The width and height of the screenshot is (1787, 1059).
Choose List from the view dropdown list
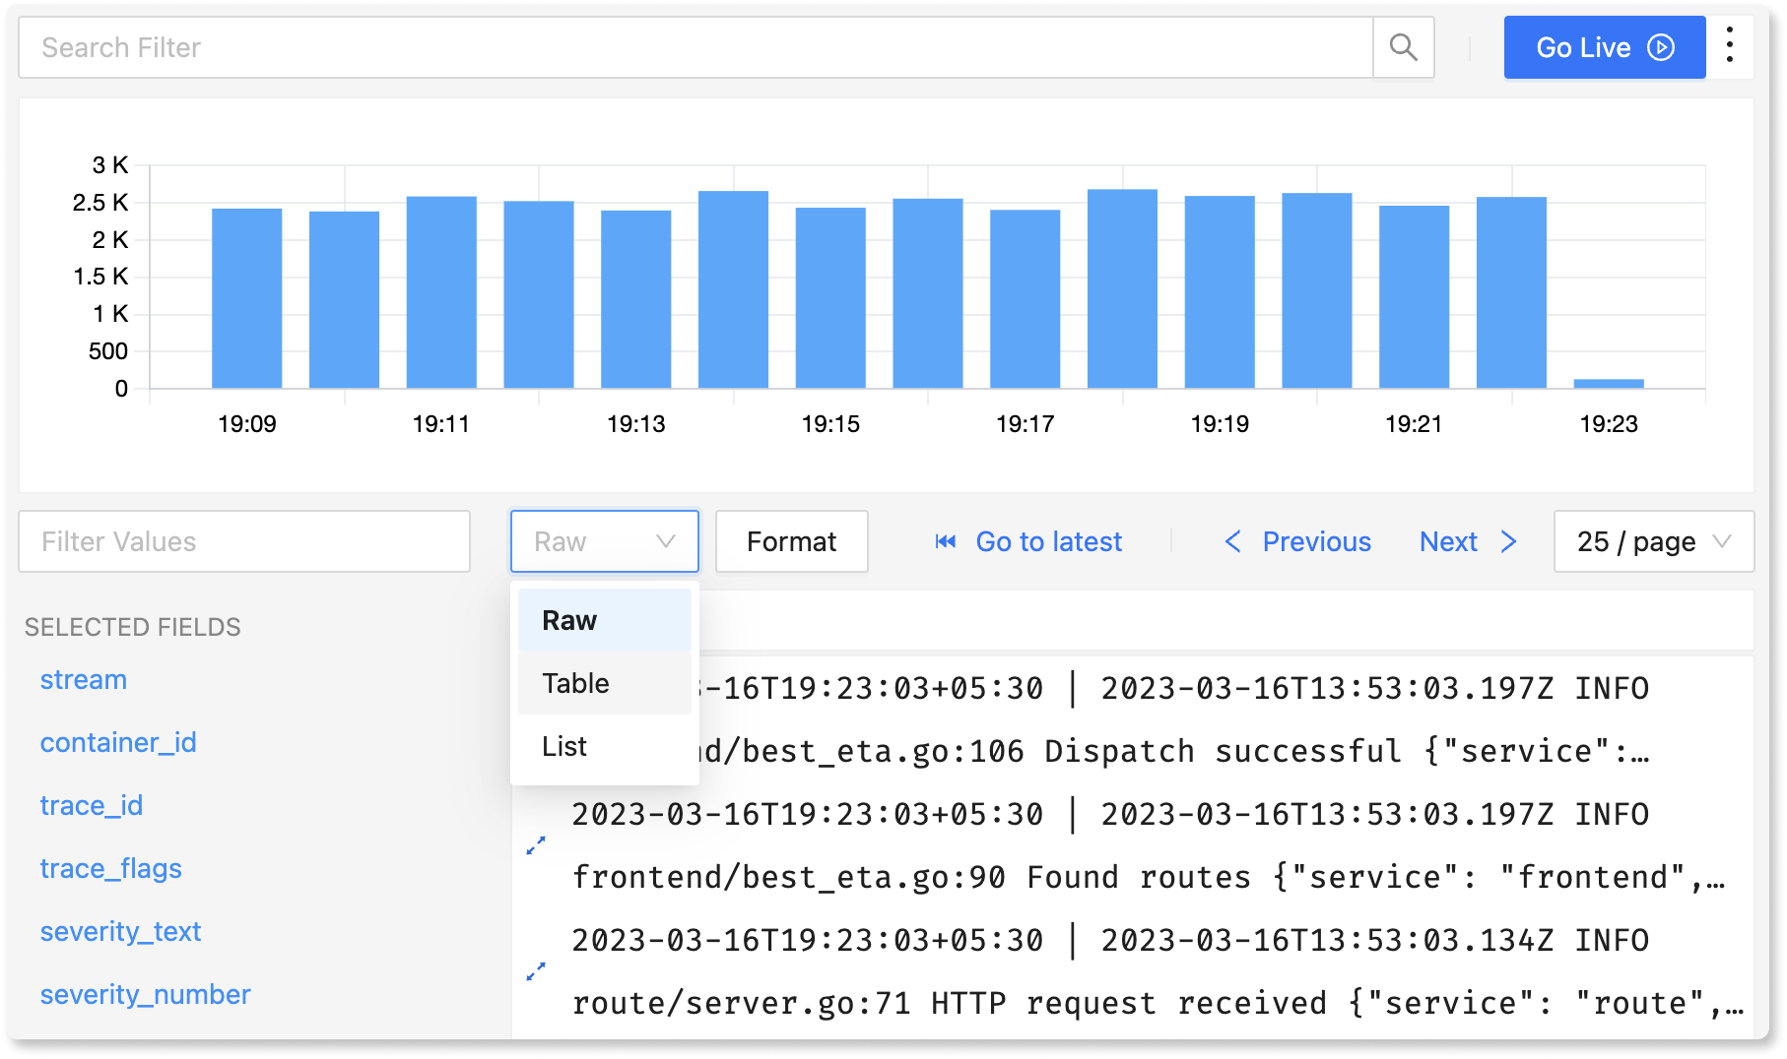pyautogui.click(x=604, y=746)
